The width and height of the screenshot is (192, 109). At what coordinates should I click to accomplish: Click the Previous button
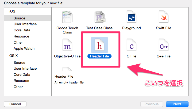(151, 104)
